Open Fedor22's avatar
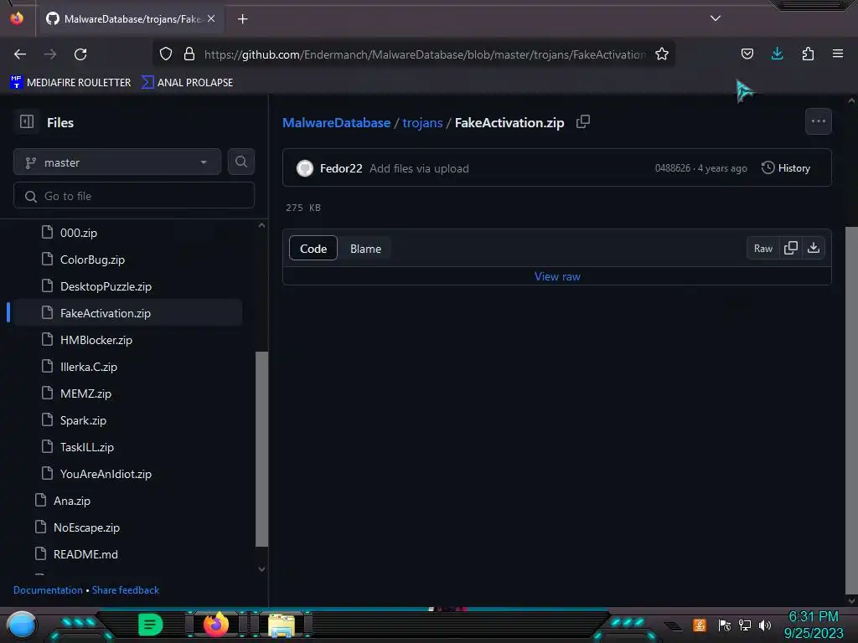This screenshot has height=643, width=858. [x=305, y=168]
